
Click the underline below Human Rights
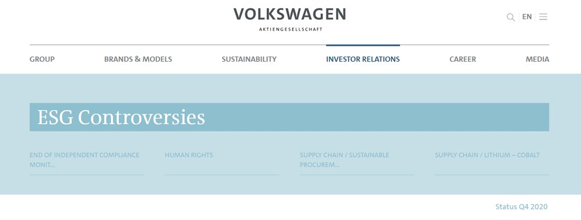[222, 175]
